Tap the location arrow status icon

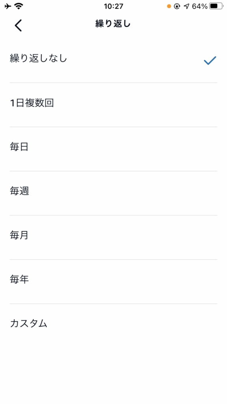pos(186,6)
